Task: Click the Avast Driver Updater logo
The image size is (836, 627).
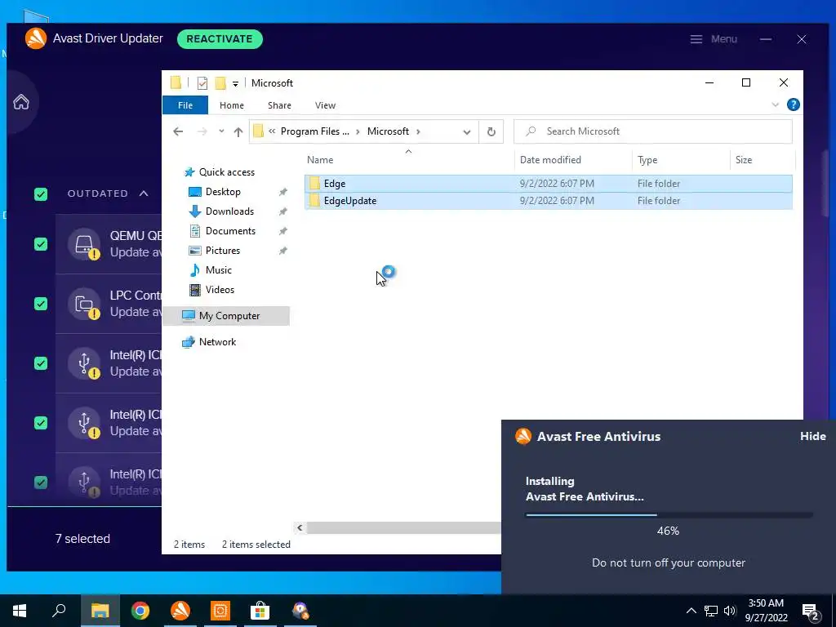Action: pos(36,38)
